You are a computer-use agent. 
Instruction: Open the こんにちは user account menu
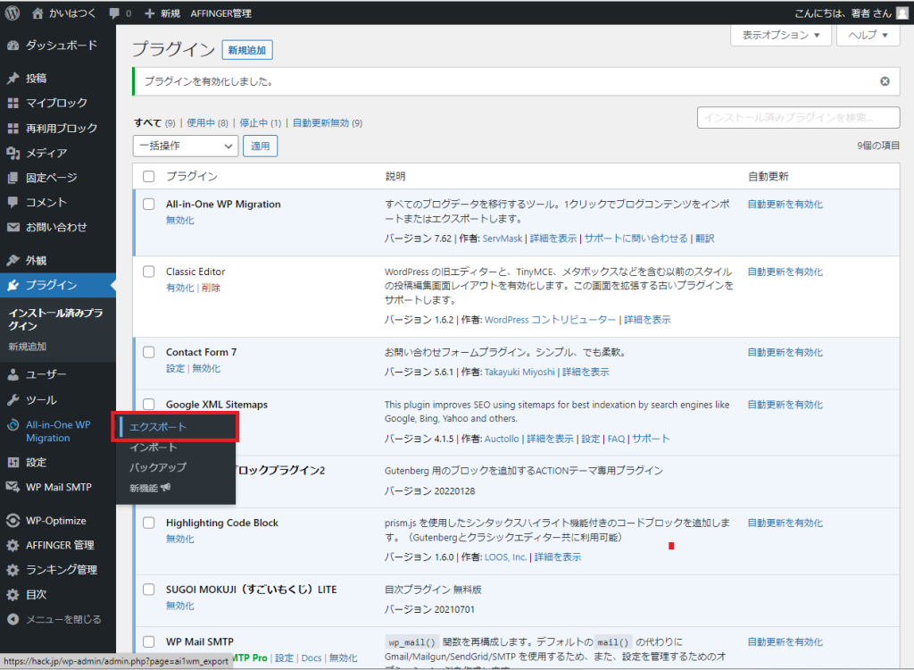[852, 13]
